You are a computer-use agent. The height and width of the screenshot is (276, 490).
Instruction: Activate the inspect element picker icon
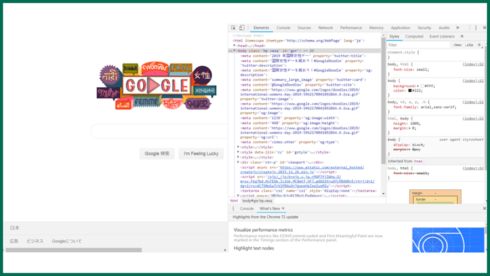[233, 28]
